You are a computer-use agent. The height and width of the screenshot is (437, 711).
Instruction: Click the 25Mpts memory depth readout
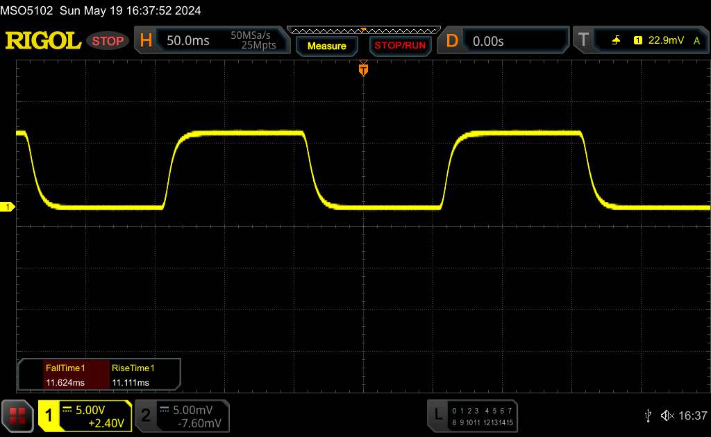258,45
